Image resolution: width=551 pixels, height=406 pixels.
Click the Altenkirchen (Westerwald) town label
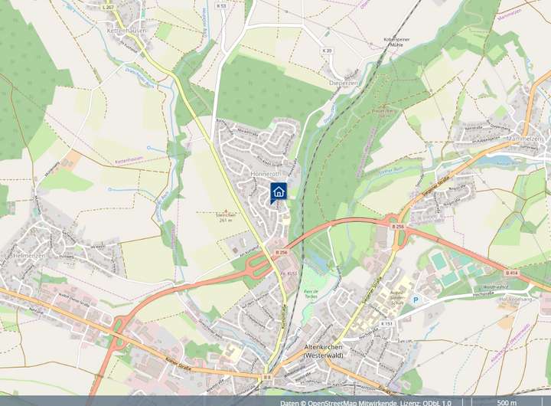pyautogui.click(x=323, y=351)
